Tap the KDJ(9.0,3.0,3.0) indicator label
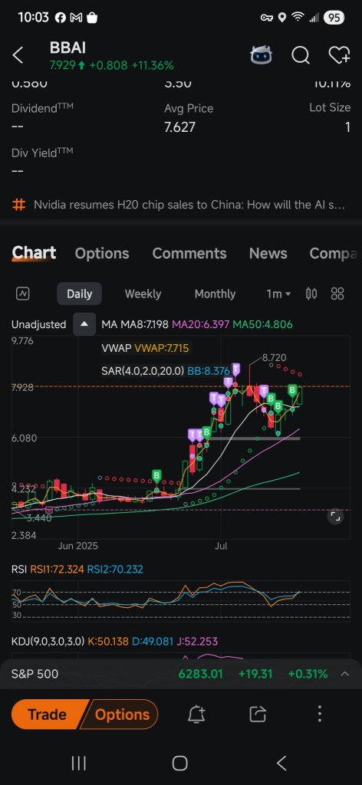 [48, 642]
